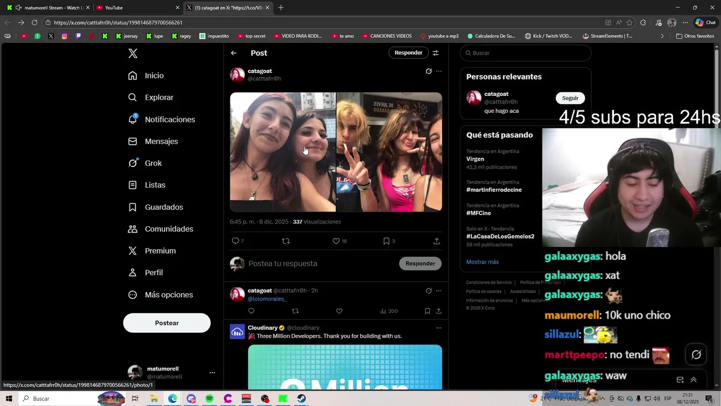The width and height of the screenshot is (721, 406).
Task: Open the Windows Start menu
Action: tap(9, 399)
